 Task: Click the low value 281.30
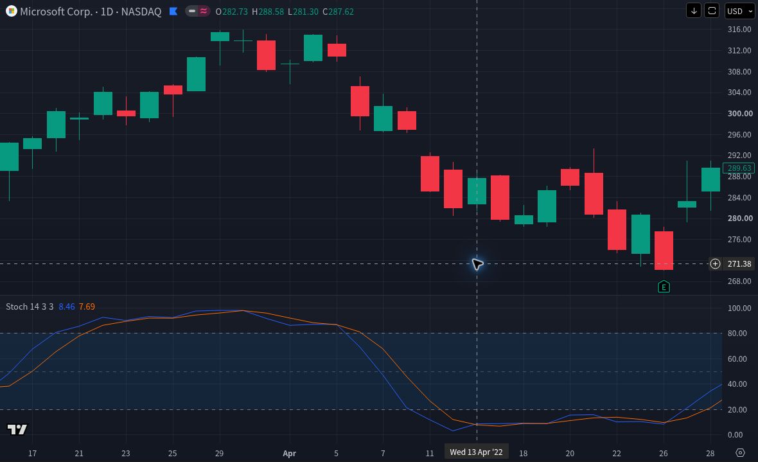tap(306, 12)
